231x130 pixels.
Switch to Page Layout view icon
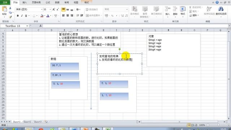(192, 125)
